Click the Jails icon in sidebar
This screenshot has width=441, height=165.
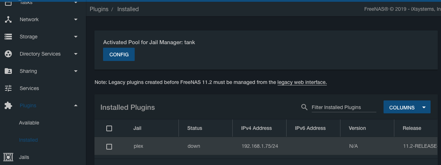[8, 157]
